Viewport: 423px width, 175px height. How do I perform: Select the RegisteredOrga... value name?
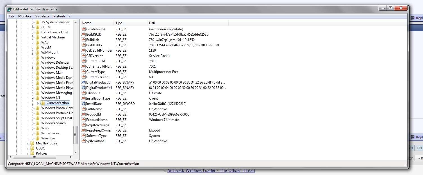point(99,125)
